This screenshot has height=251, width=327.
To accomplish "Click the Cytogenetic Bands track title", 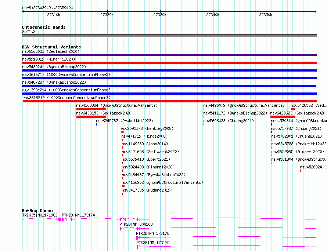I will coord(44,27).
